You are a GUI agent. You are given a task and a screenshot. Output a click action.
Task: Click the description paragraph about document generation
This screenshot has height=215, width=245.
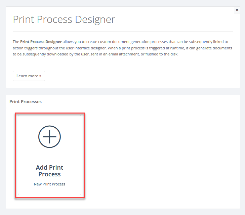click(x=123, y=48)
